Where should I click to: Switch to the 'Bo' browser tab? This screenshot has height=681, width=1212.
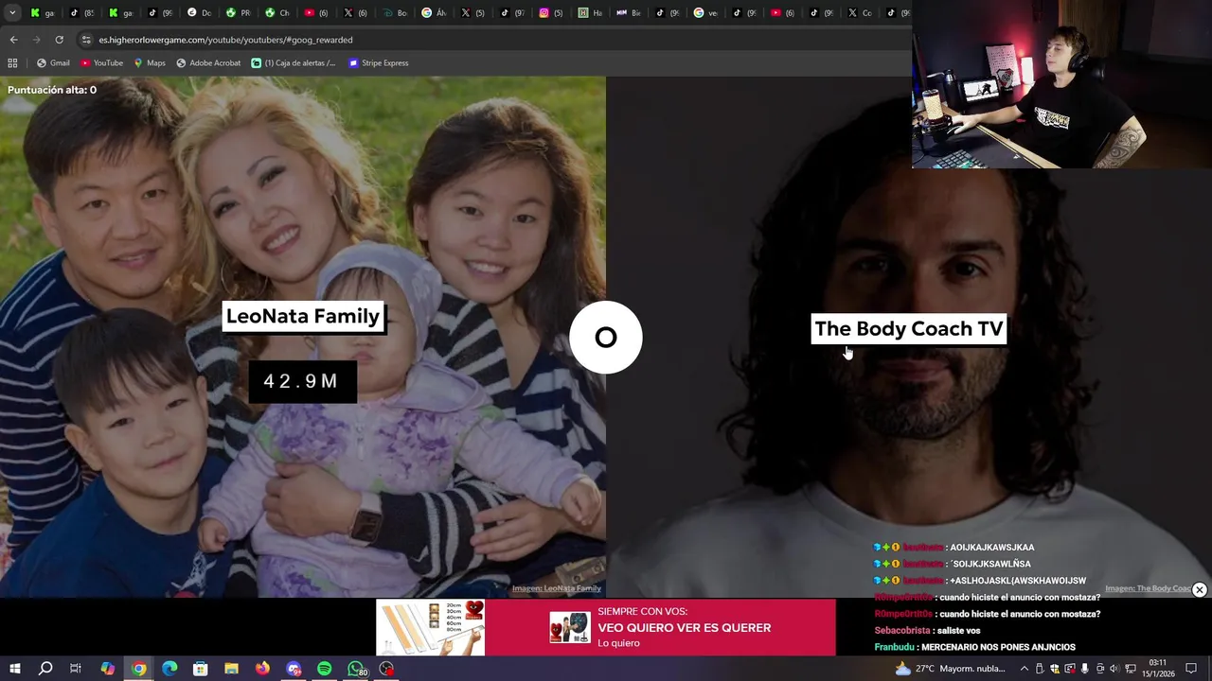[x=395, y=13]
